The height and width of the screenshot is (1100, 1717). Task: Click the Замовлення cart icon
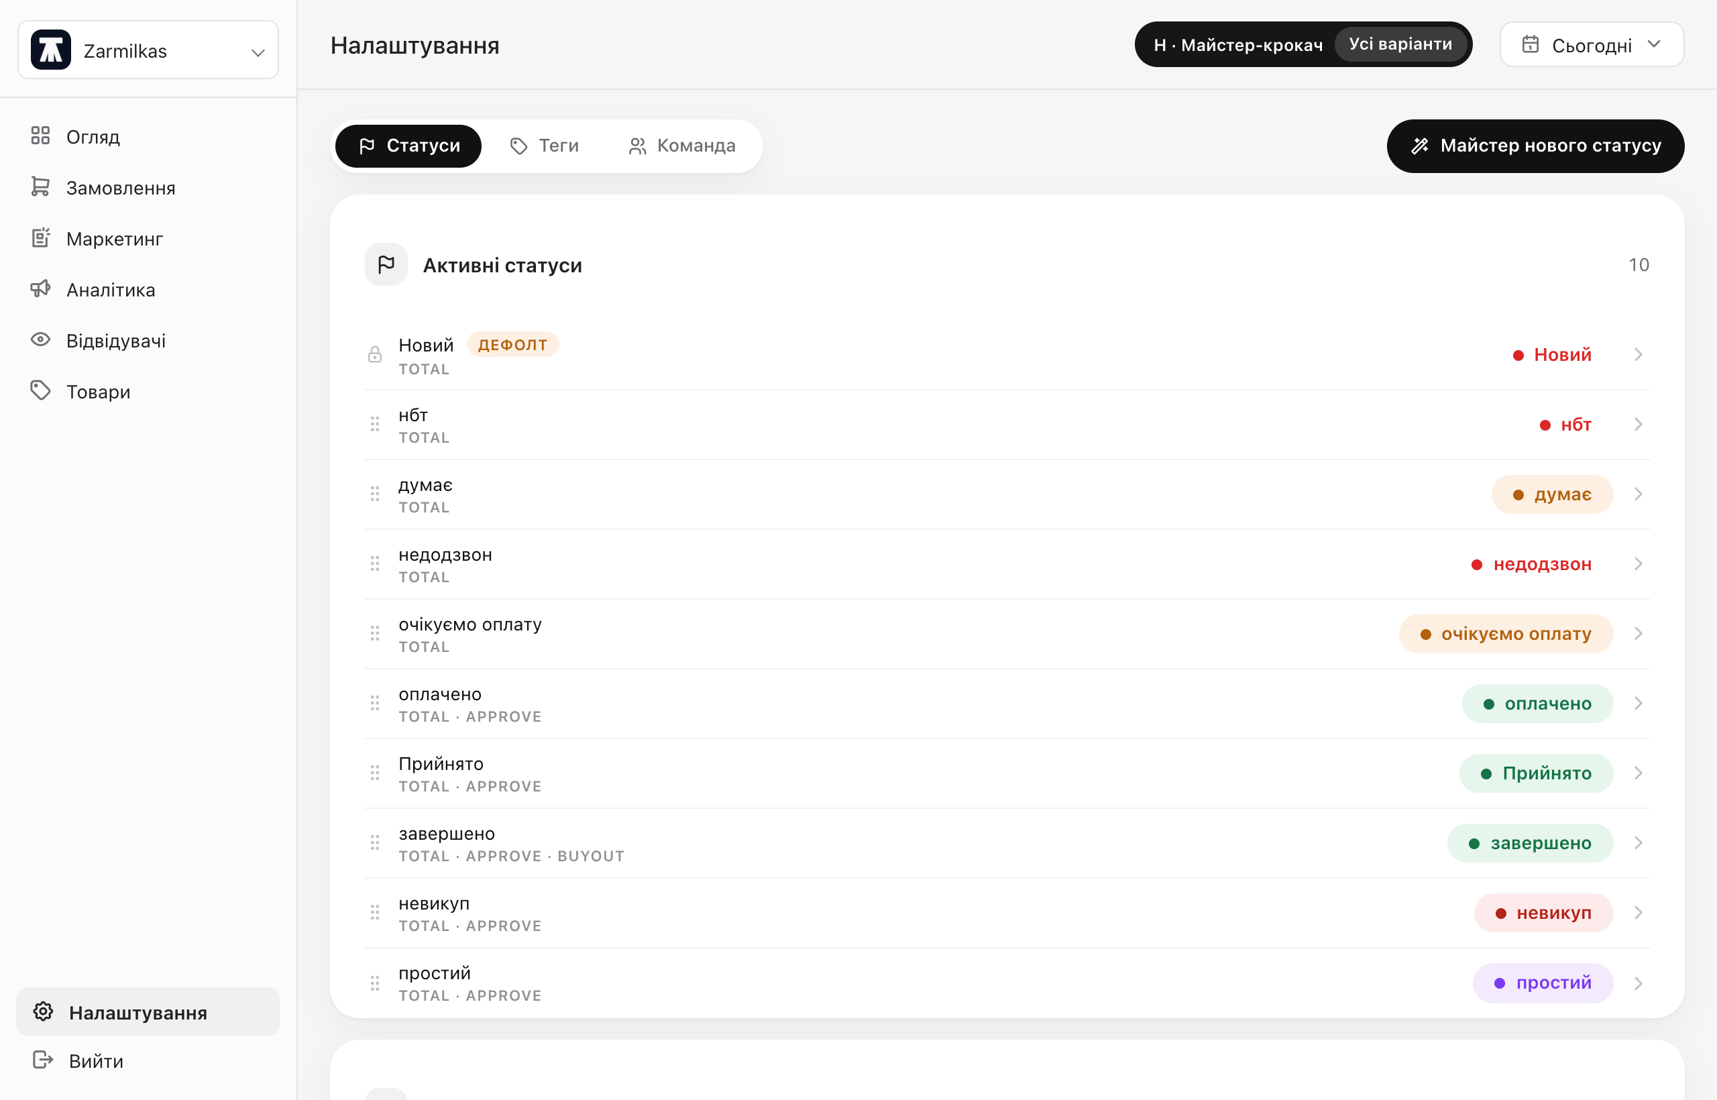pyautogui.click(x=41, y=186)
